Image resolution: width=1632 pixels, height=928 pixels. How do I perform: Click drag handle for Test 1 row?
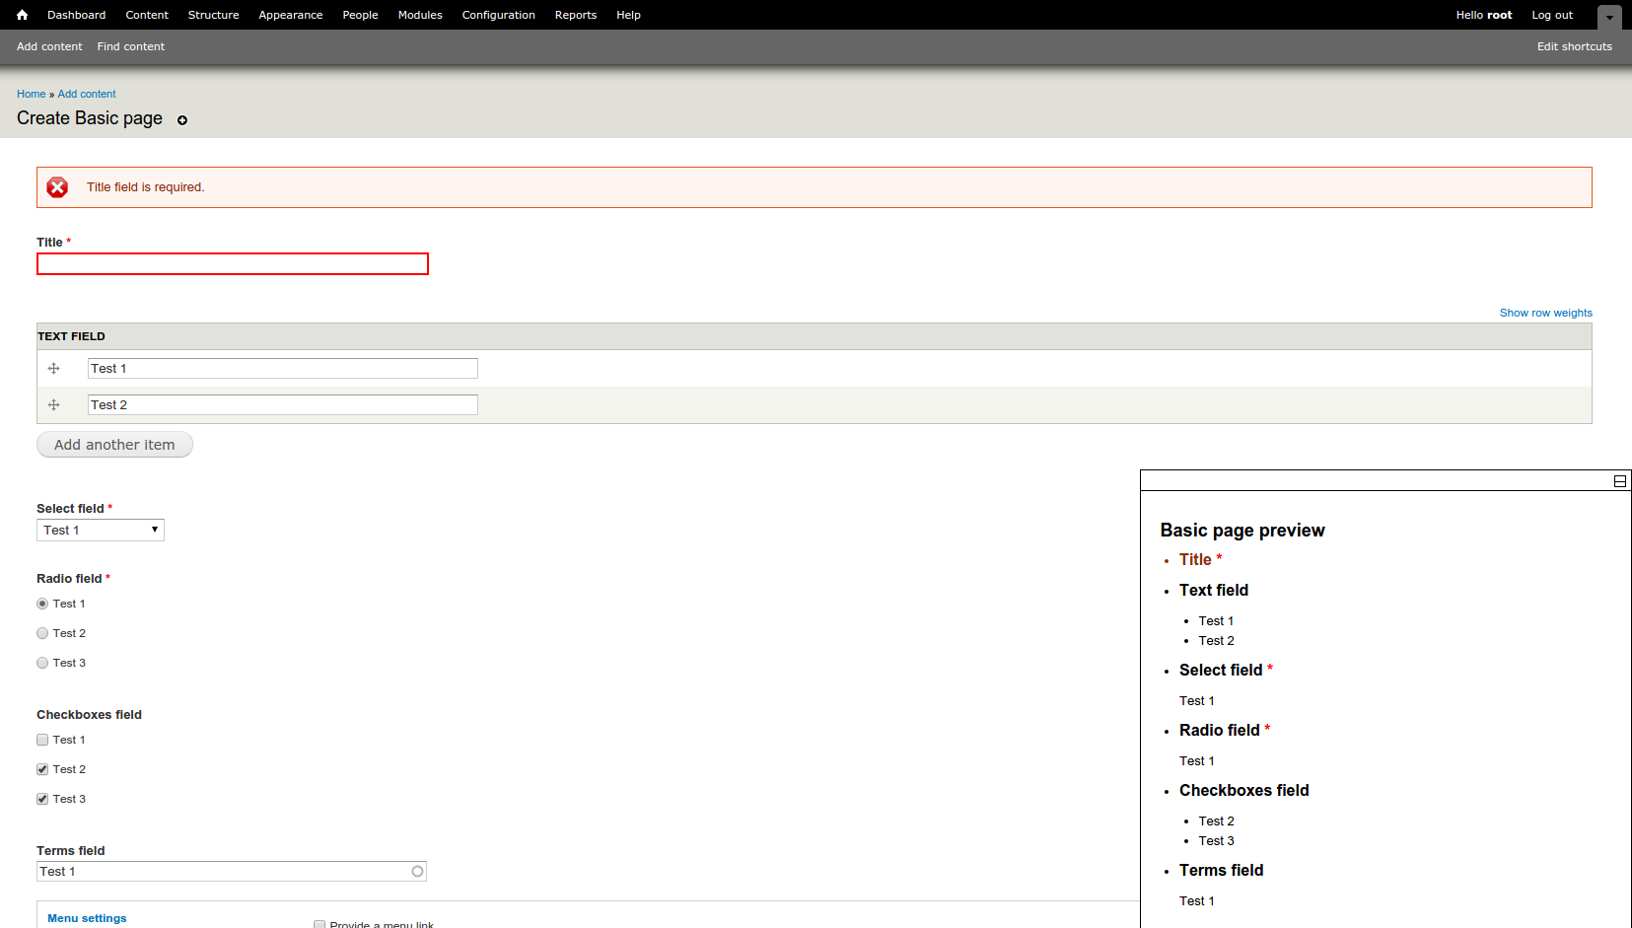click(x=54, y=369)
